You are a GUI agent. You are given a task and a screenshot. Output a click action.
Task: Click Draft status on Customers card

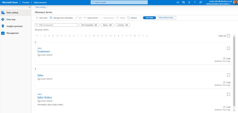227,59
